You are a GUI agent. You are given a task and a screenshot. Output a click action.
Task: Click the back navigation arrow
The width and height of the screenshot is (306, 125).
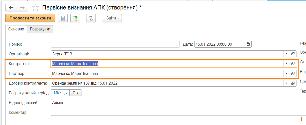(x=11, y=8)
